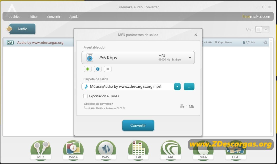
Task: Open the output folder path dropdown arrow
Action: click(177, 86)
